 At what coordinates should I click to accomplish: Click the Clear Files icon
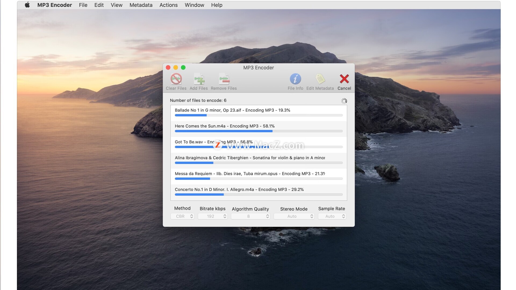coord(176,79)
